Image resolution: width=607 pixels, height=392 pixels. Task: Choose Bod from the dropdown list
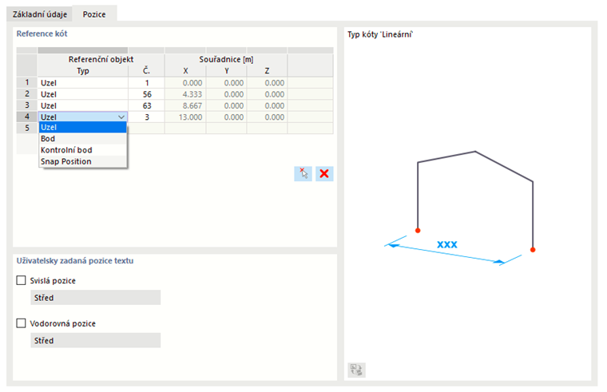tap(49, 139)
